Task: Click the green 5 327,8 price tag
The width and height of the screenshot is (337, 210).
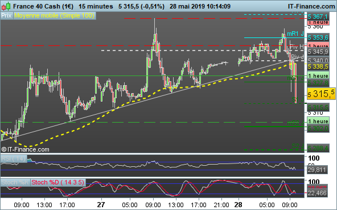Action: tap(318, 83)
